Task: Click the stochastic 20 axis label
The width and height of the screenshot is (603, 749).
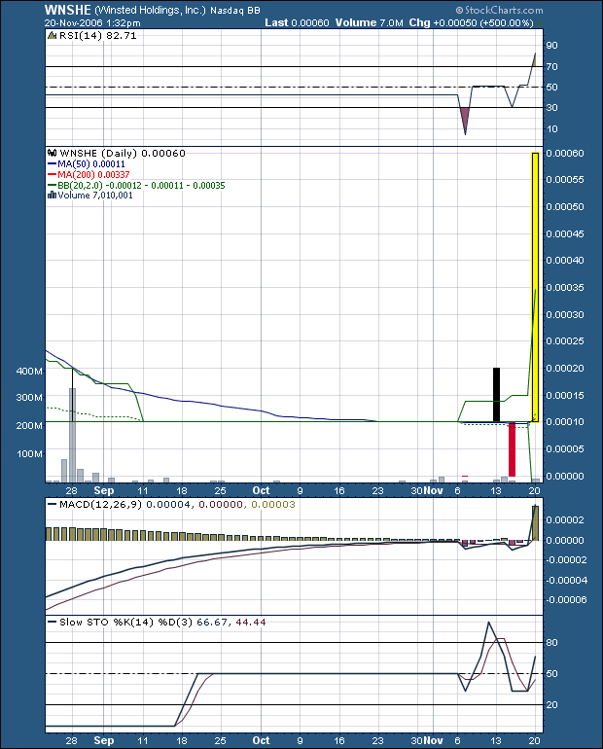Action: point(551,704)
